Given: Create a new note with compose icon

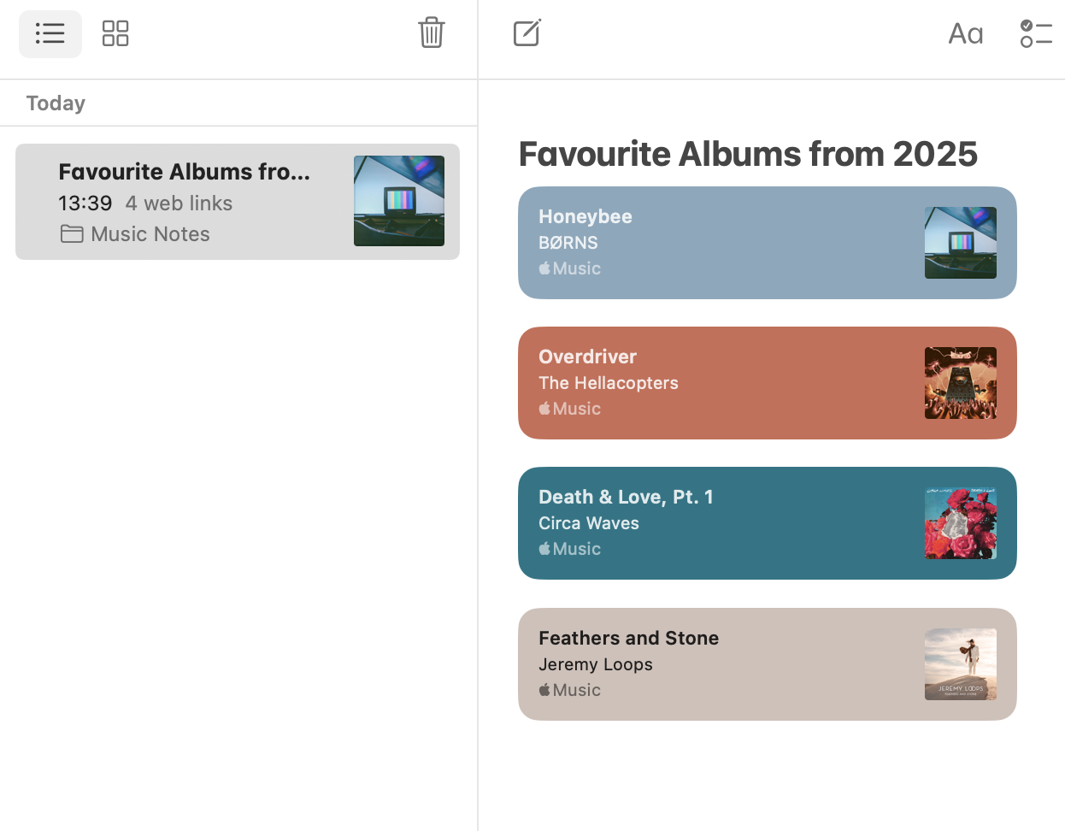Looking at the screenshot, I should (527, 33).
